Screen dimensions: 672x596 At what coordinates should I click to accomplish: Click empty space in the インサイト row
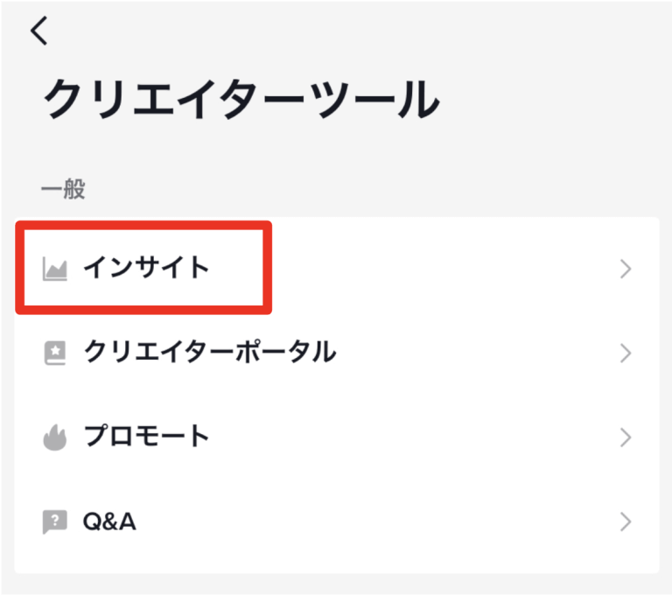[x=437, y=269]
